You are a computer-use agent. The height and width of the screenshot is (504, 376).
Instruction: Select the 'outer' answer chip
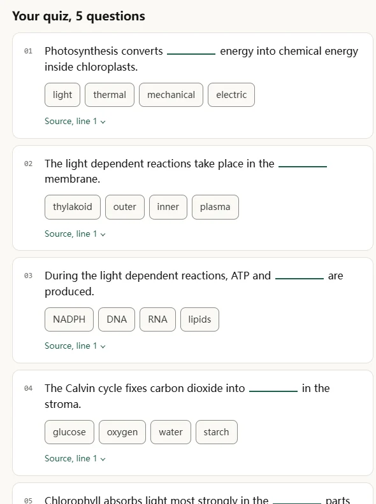(x=124, y=207)
